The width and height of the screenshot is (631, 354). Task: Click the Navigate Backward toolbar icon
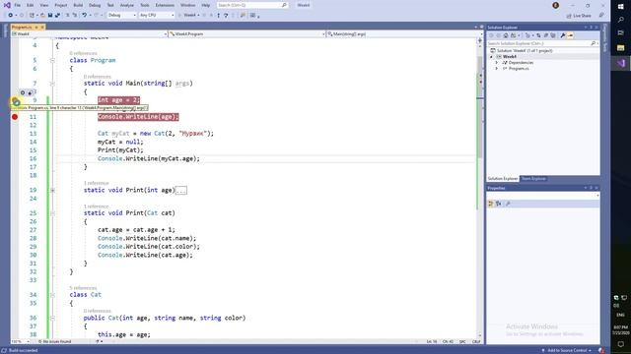(x=11, y=16)
